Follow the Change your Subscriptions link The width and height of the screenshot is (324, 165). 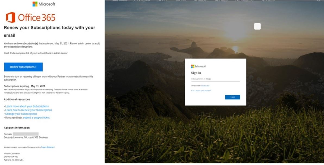[21, 114]
